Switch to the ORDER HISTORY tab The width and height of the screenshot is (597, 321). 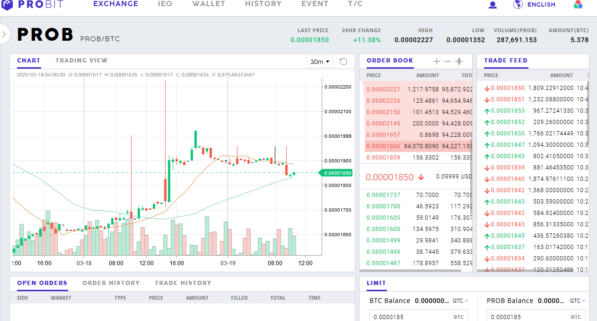(111, 283)
